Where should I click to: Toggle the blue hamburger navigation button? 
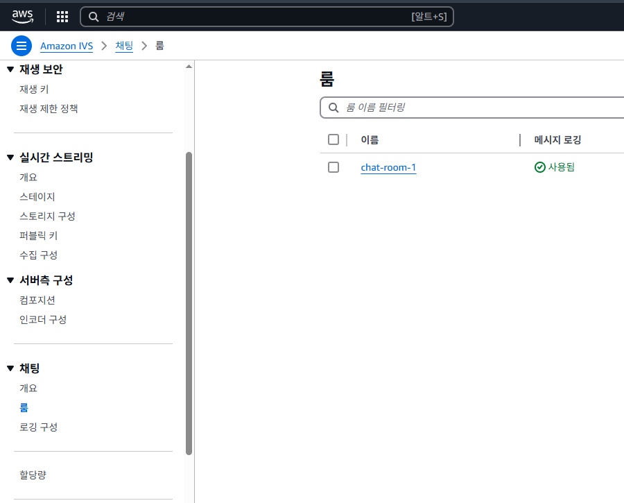pos(21,46)
